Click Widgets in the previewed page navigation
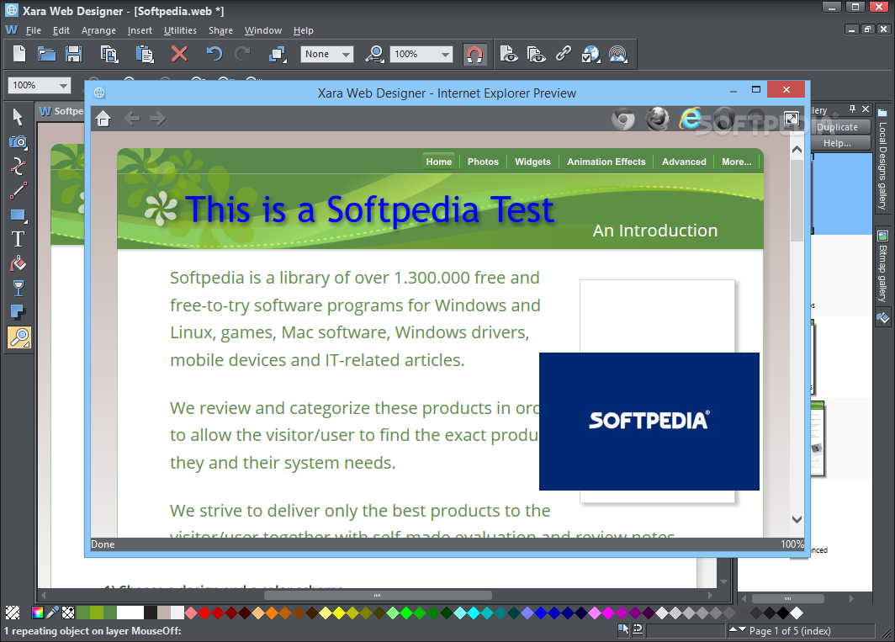This screenshot has height=642, width=895. pos(532,162)
